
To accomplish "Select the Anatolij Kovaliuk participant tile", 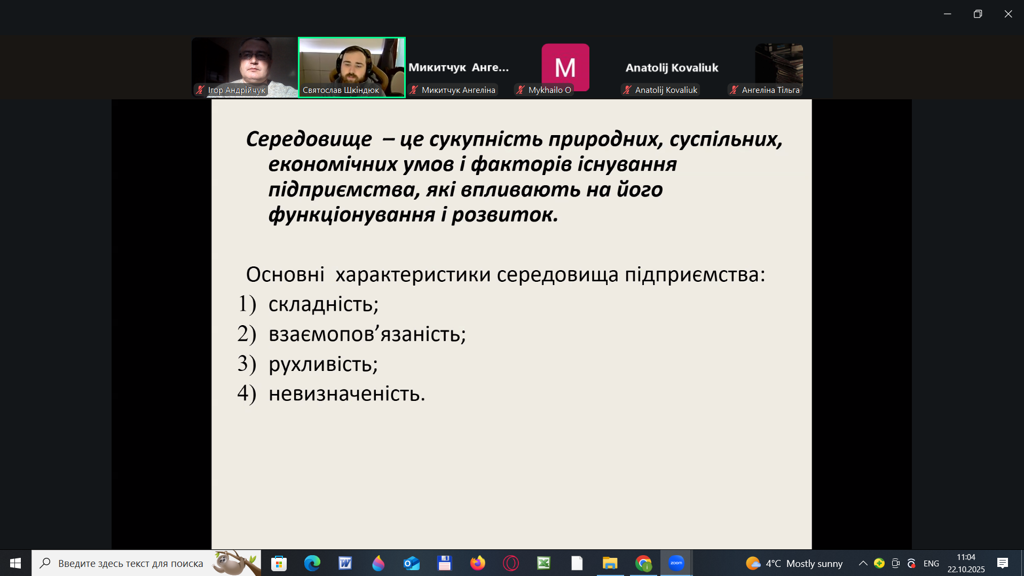I will tap(672, 67).
